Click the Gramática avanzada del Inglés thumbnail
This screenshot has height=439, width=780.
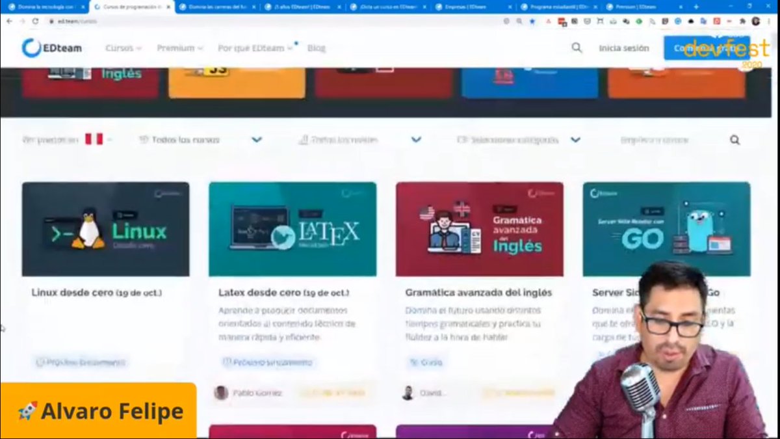tap(480, 229)
